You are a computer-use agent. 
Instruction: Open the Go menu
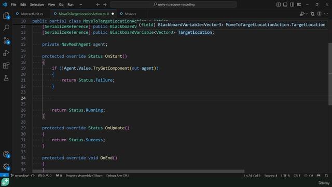[x=61, y=5]
